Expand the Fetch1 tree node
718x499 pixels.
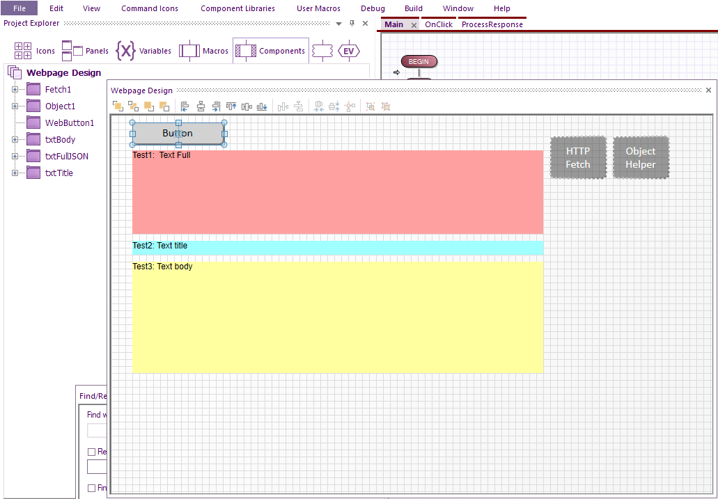(15, 89)
